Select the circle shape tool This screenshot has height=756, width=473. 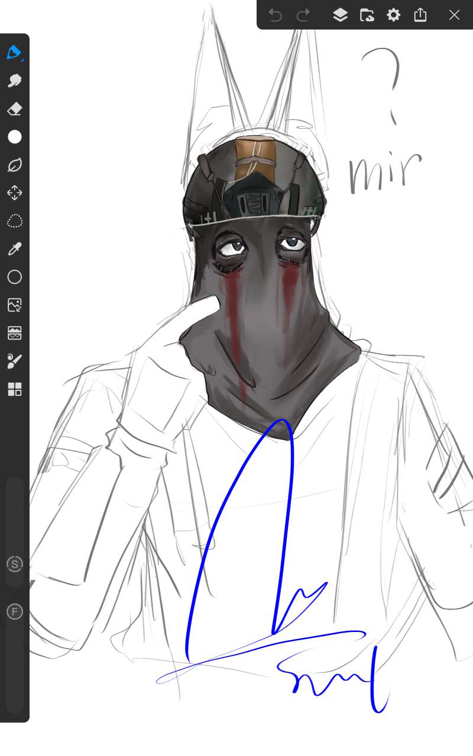point(14,277)
